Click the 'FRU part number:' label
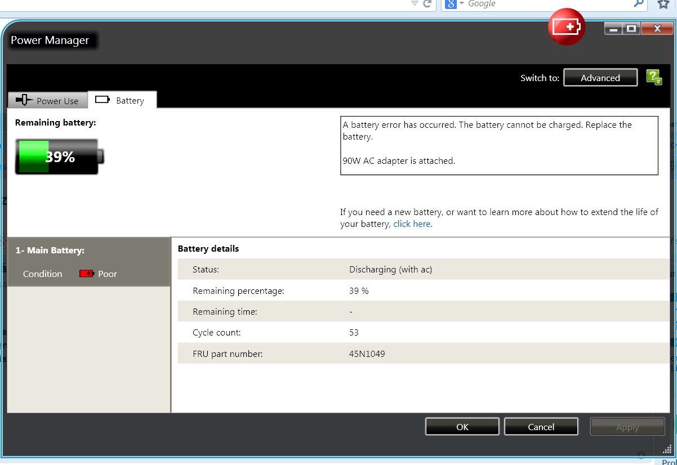Screen dimensions: 677x465 pos(228,354)
